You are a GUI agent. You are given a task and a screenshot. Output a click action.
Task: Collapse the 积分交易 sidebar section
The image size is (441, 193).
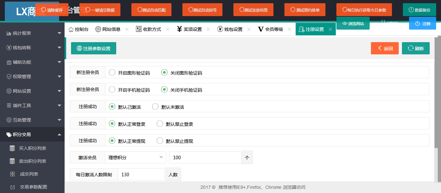[x=32, y=134]
